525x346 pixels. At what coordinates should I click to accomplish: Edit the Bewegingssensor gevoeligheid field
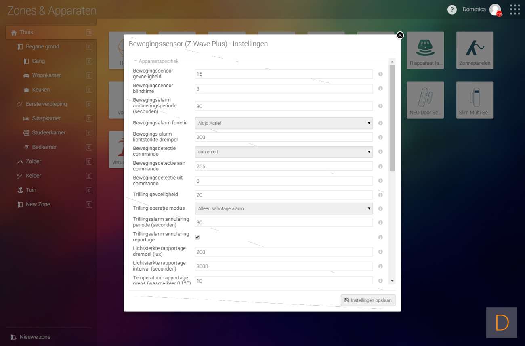(x=283, y=74)
